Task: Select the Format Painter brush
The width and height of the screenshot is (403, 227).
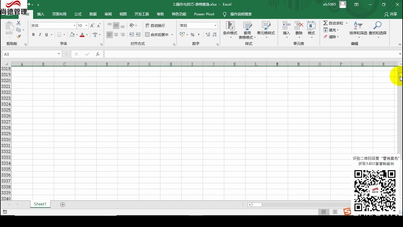Action: tap(19, 37)
